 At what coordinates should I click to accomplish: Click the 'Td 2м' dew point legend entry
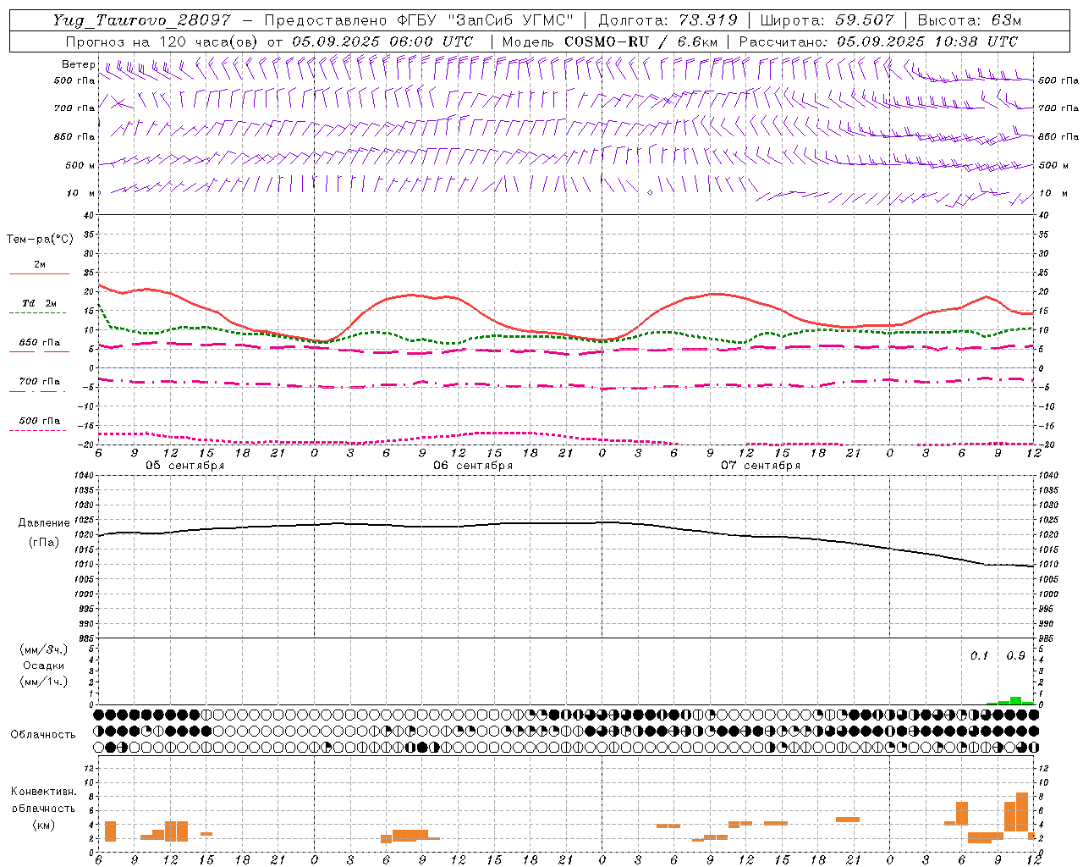[x=40, y=303]
